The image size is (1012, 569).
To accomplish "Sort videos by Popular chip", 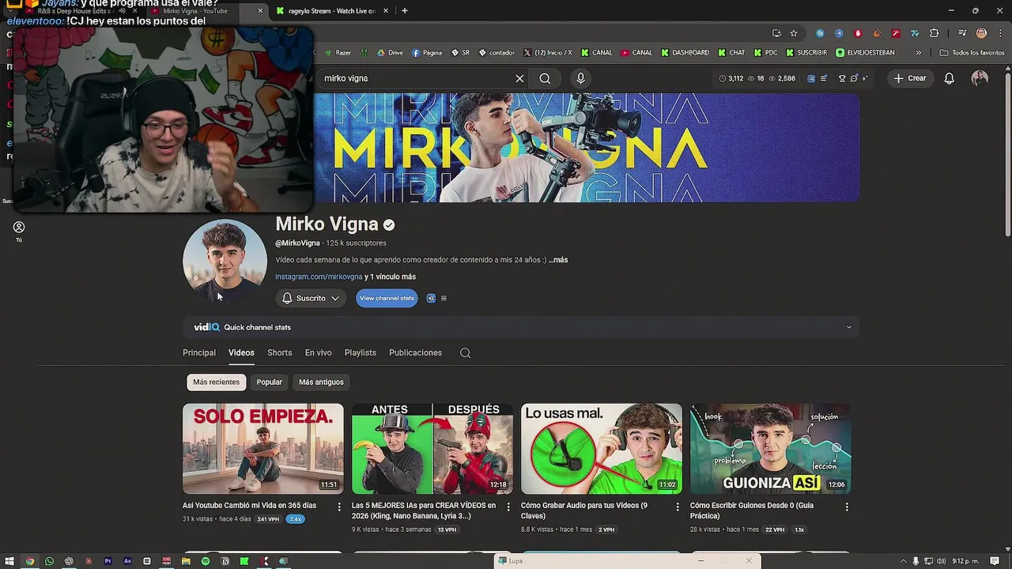I will (x=269, y=382).
